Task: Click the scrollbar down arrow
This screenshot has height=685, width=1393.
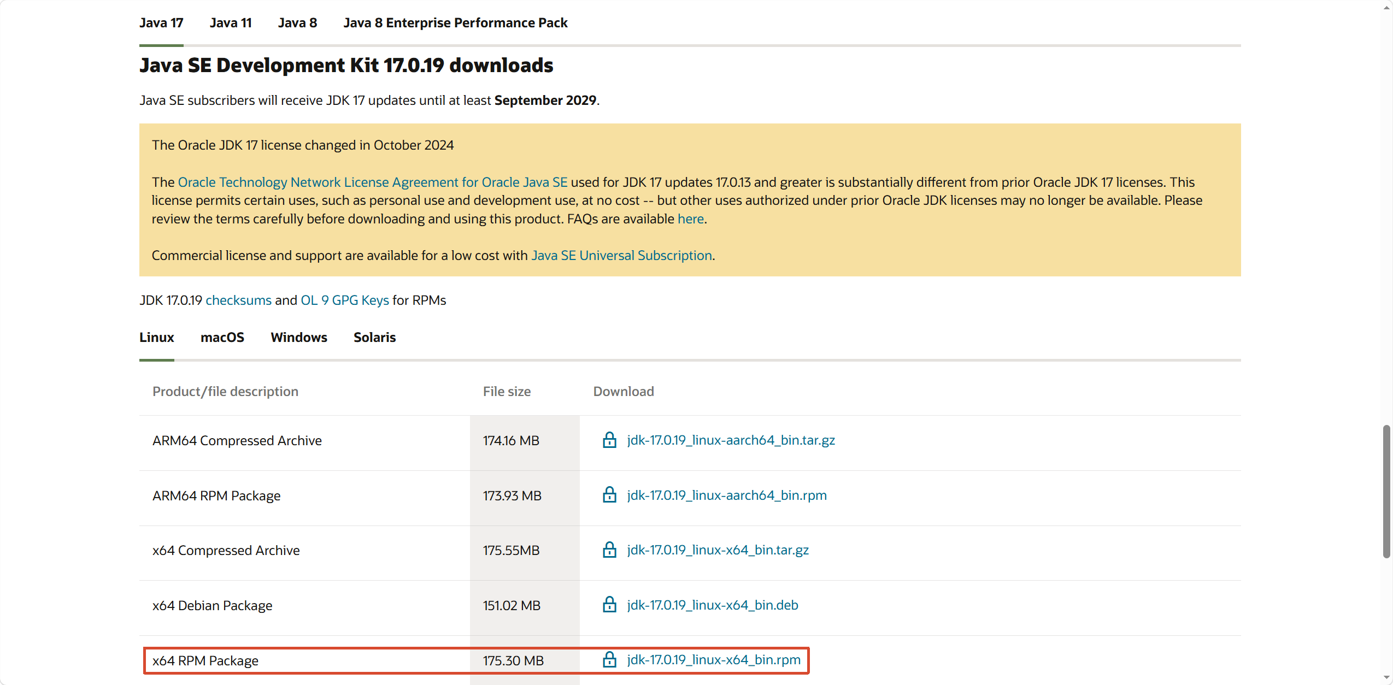Action: click(x=1386, y=677)
